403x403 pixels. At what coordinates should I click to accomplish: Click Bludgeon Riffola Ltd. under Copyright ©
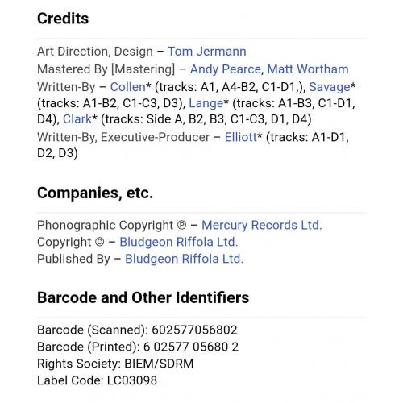[x=179, y=242]
